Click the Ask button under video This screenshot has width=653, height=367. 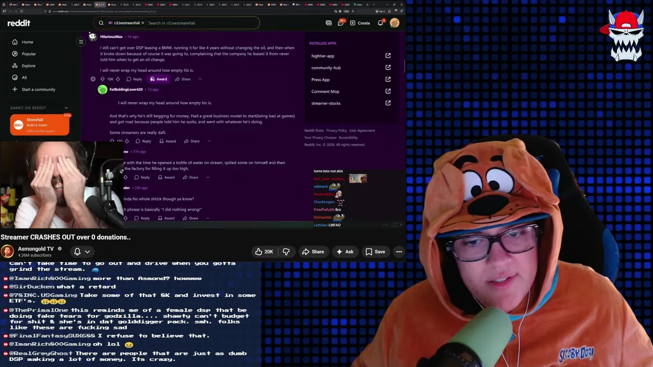coord(344,251)
